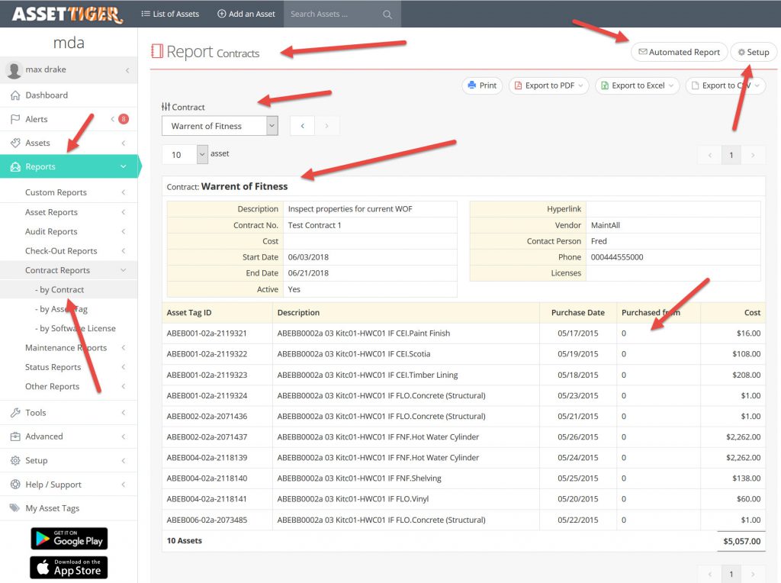The height and width of the screenshot is (583, 781).
Task: Open Tools via wrench icon
Action: pos(14,413)
